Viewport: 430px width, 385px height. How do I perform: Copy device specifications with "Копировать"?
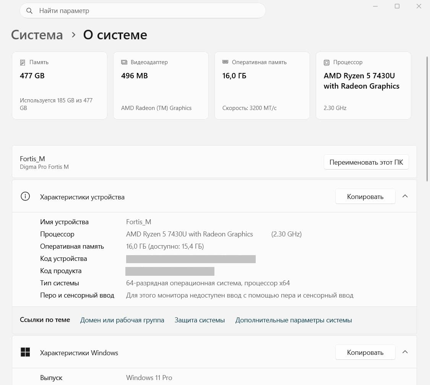click(365, 196)
